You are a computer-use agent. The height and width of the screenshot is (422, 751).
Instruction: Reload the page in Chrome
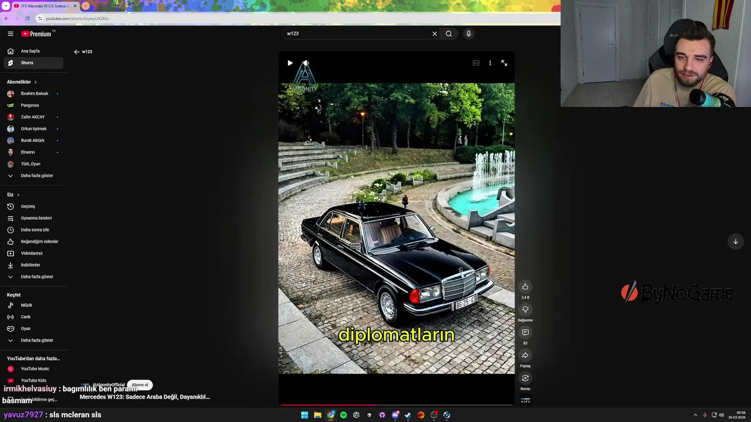pos(26,19)
